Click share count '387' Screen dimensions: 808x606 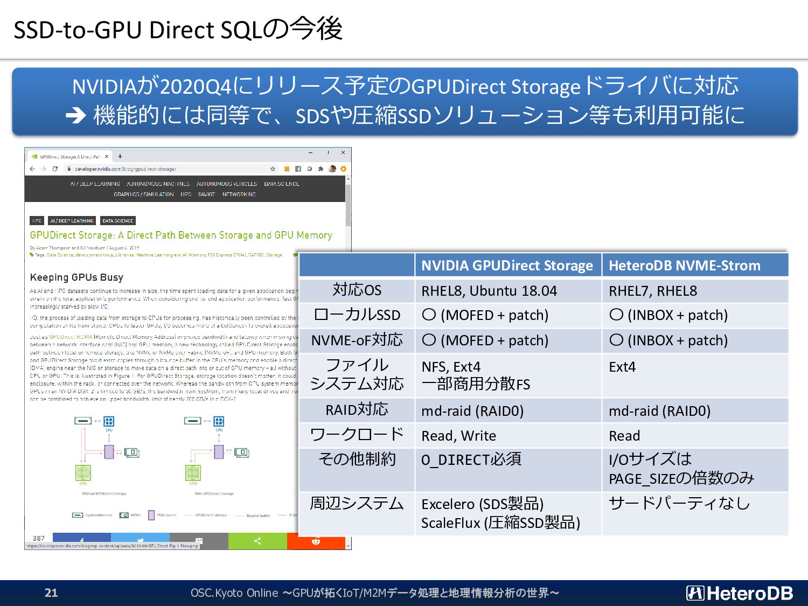click(x=39, y=538)
